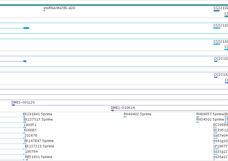Viewport: 228px width, 161px height.
Task: Select the purple arrowhead glyph of DME1-010K14
Action: [x=112, y=110]
